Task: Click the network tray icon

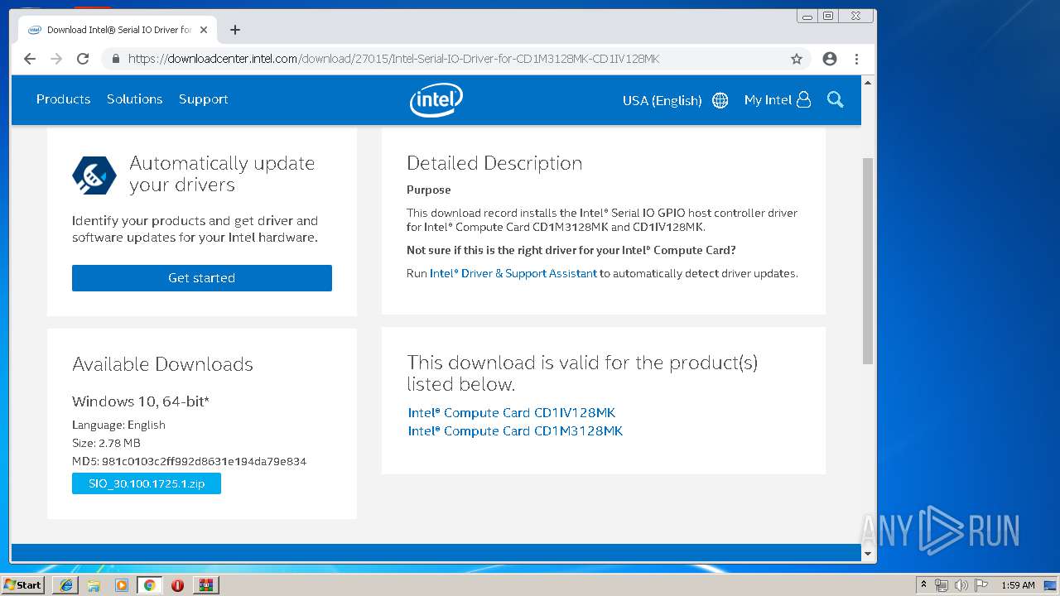Action: [x=942, y=585]
